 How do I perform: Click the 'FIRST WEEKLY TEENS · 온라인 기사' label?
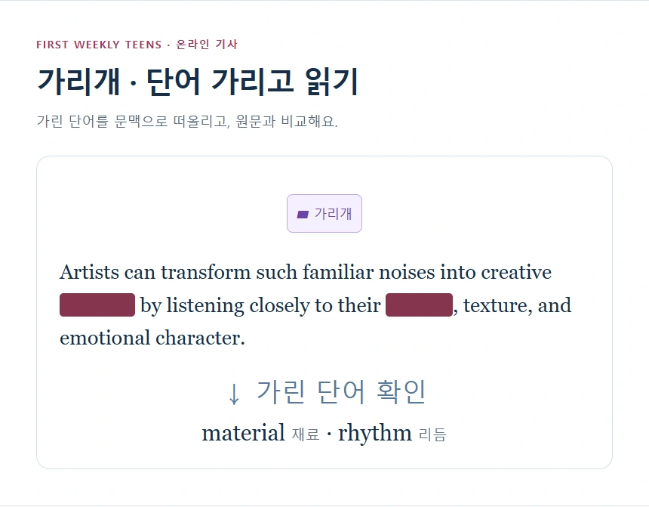(137, 45)
